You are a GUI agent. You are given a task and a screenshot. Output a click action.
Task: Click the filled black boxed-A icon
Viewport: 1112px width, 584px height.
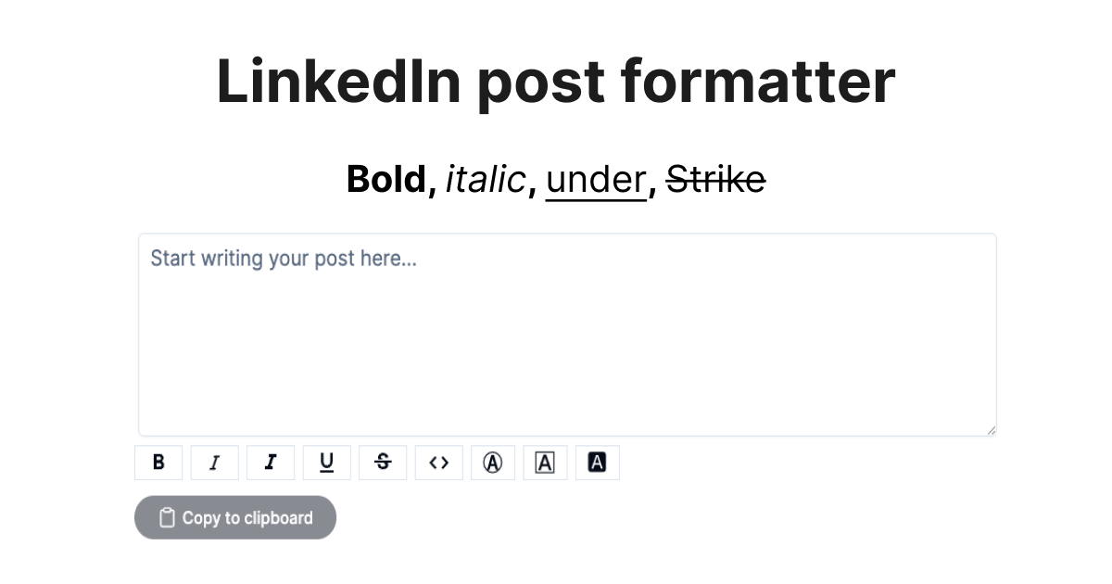[598, 462]
